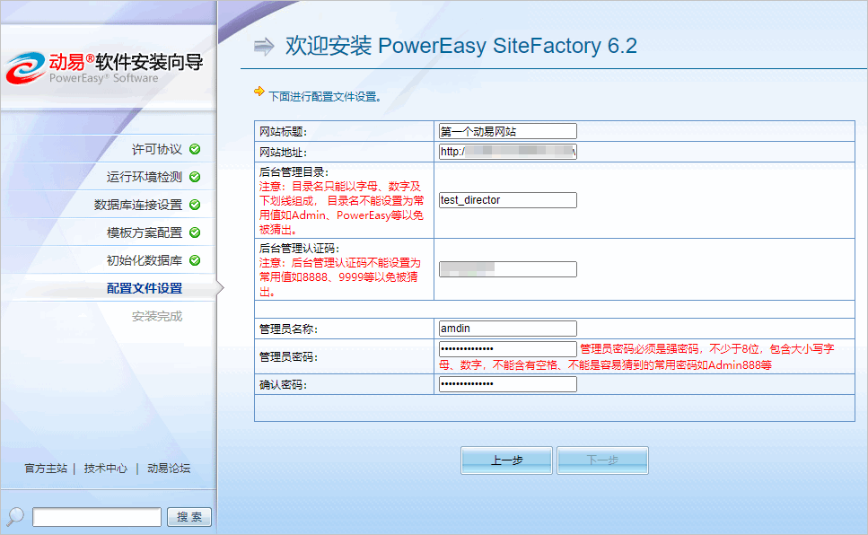Click the 欢迎安装 PowerEasy SiteFactory 6.2 heading

coord(461,46)
